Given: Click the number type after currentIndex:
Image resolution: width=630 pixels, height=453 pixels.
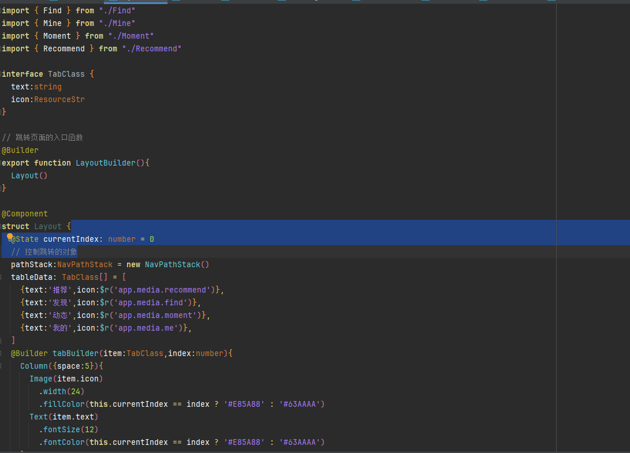Looking at the screenshot, I should click(x=122, y=239).
